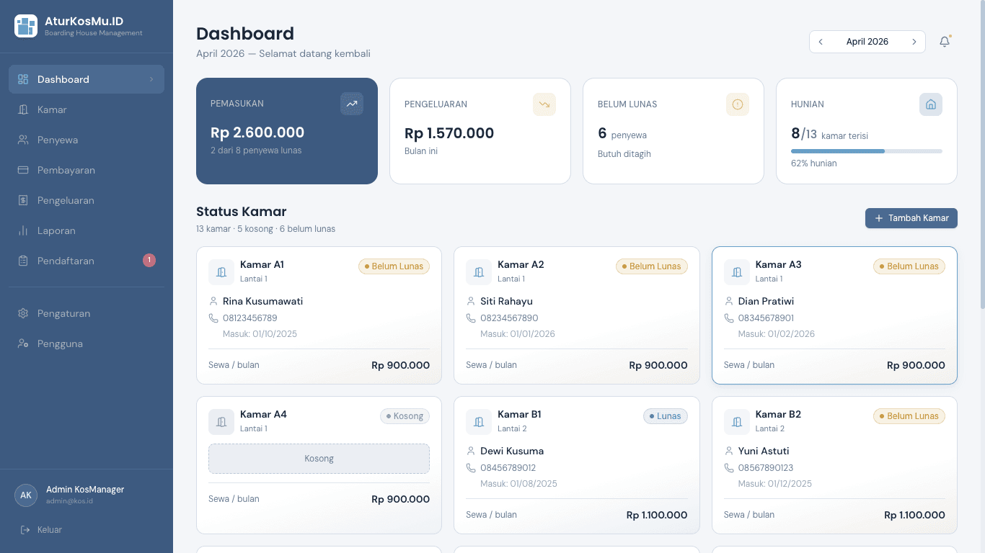Open the notification bell icon
Screen dimensions: 985x553
(945, 42)
